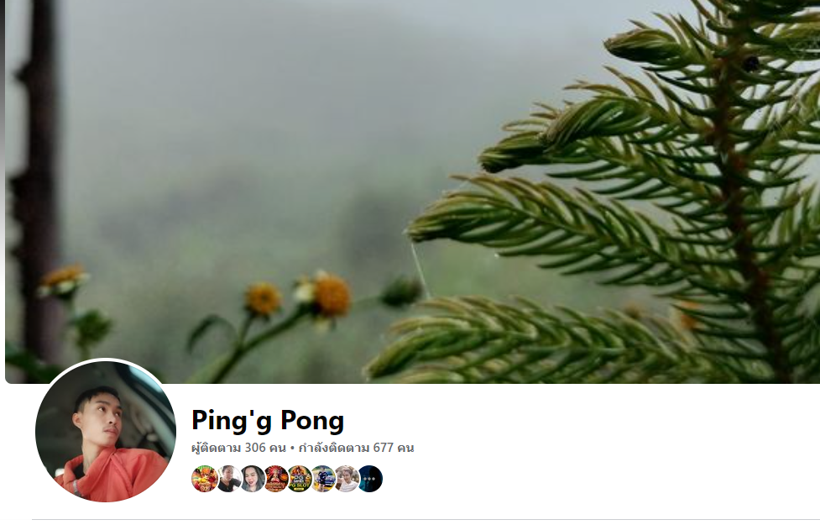Click first friend avatar with red dragon art
The width and height of the screenshot is (820, 525).
click(x=205, y=479)
